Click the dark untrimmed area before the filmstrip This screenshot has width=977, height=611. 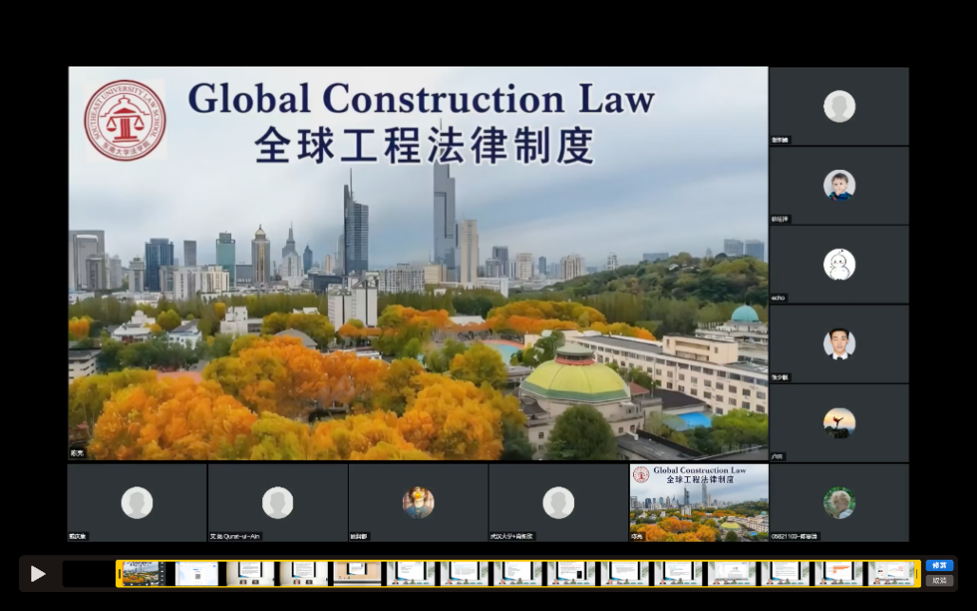88,574
